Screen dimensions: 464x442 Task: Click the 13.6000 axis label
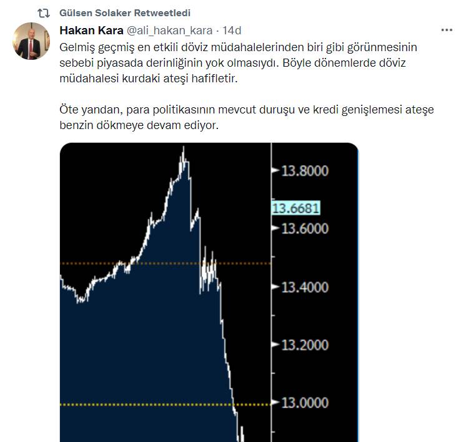pyautogui.click(x=304, y=229)
